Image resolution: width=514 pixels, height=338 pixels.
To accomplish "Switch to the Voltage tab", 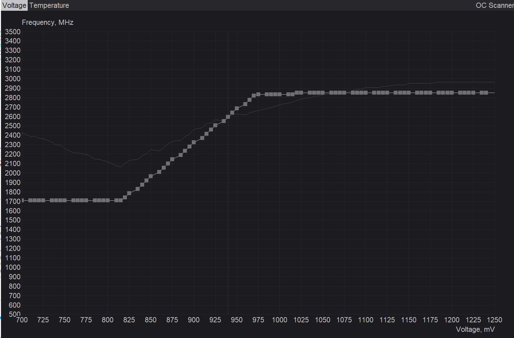I will [x=14, y=6].
